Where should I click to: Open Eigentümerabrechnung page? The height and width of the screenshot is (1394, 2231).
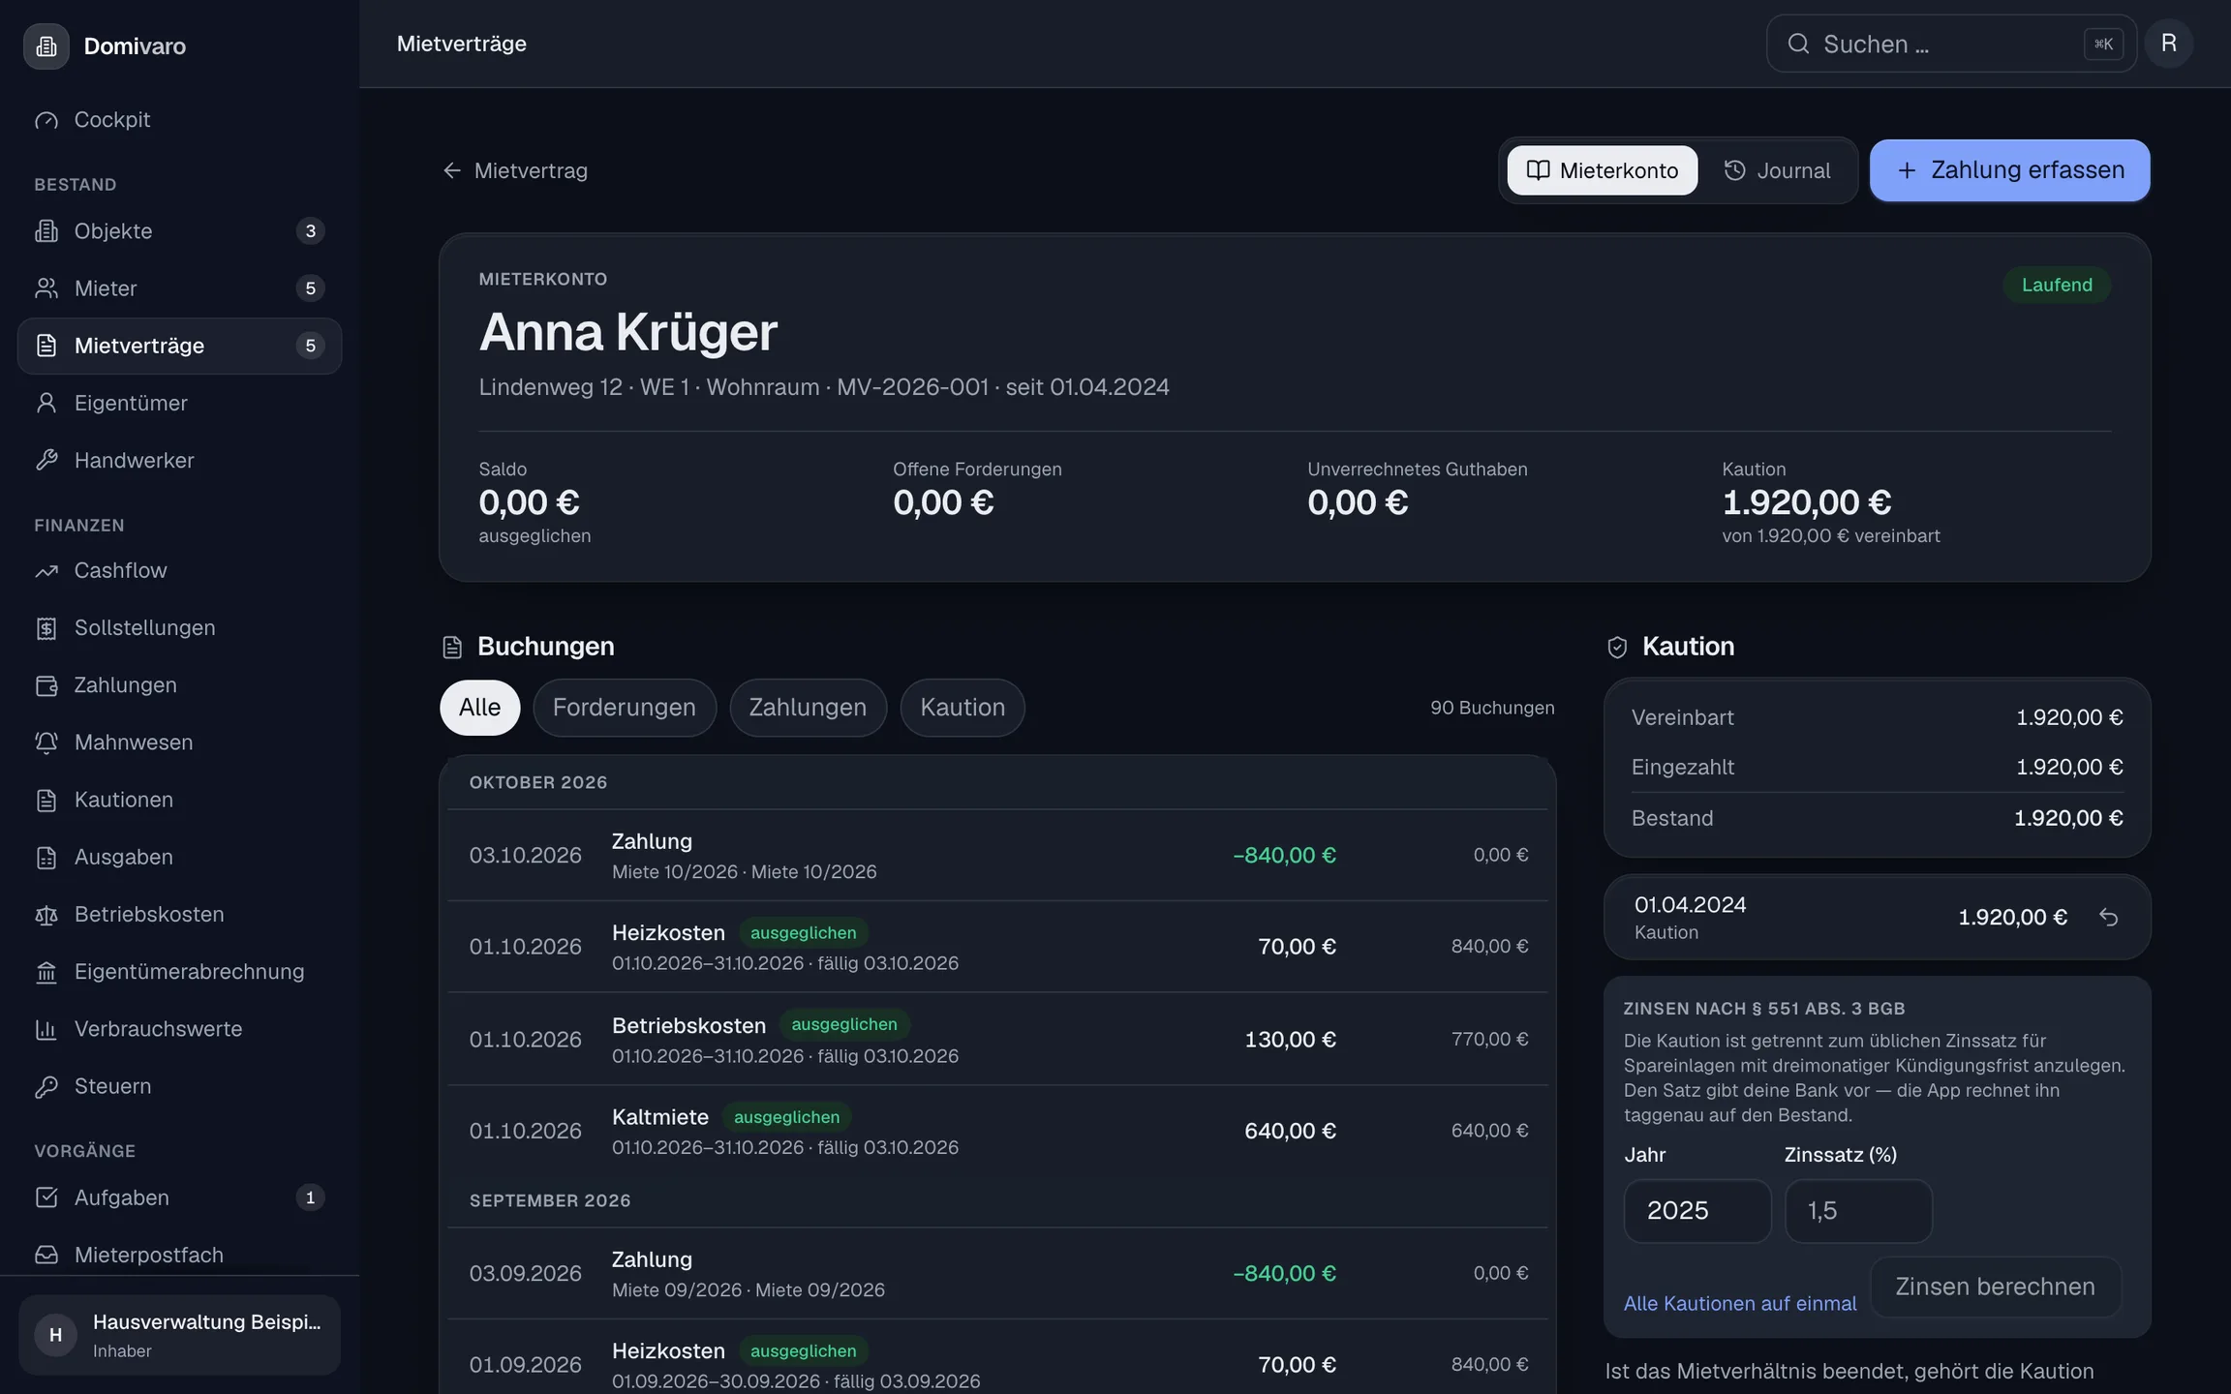(179, 971)
